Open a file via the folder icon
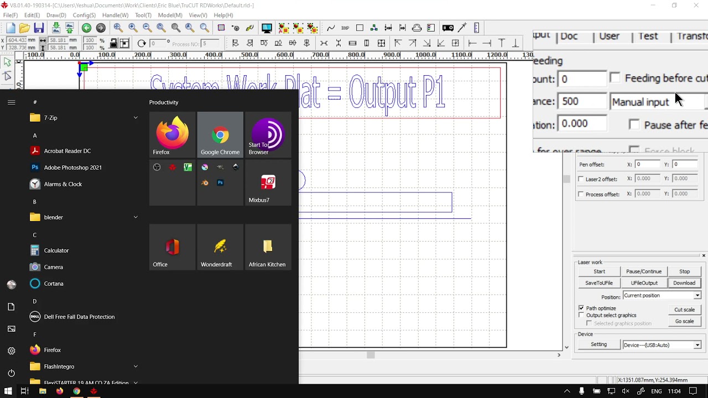This screenshot has height=398, width=708. click(24, 28)
